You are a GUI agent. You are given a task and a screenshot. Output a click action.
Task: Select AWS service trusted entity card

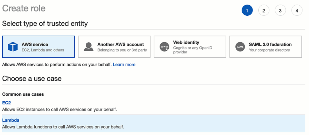click(x=39, y=47)
